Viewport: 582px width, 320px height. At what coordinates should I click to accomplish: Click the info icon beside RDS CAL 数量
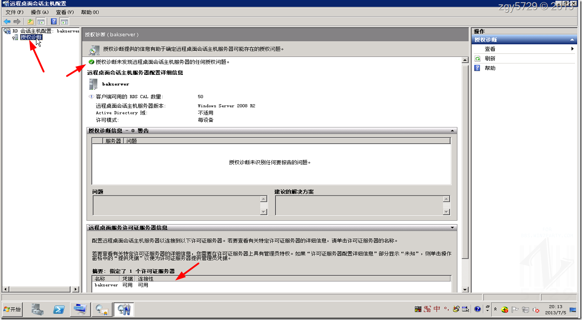[91, 96]
